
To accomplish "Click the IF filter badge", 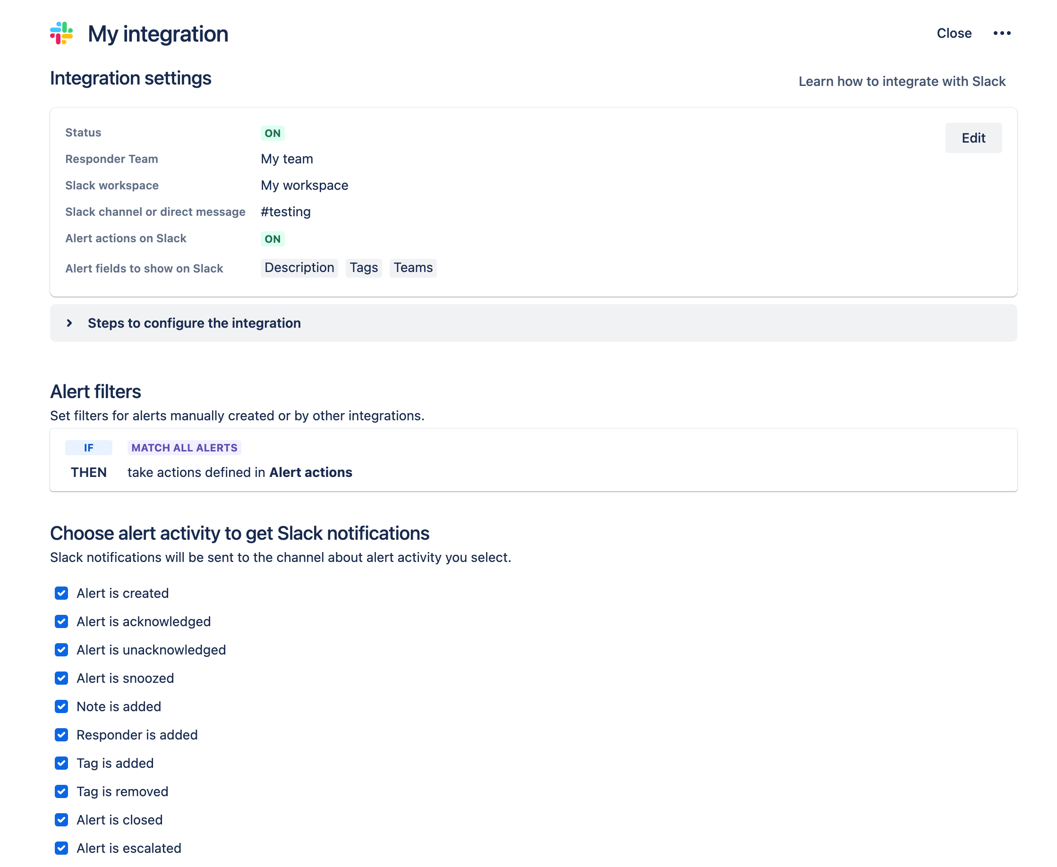I will coord(88,448).
